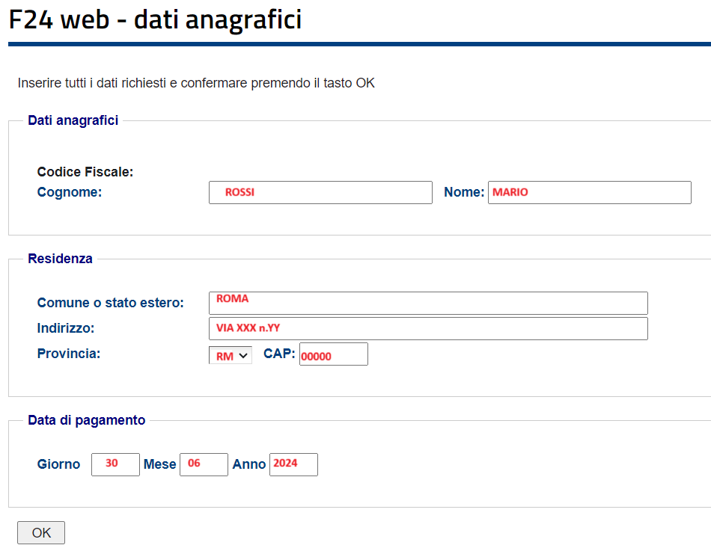Click the Mese month input box

click(204, 464)
